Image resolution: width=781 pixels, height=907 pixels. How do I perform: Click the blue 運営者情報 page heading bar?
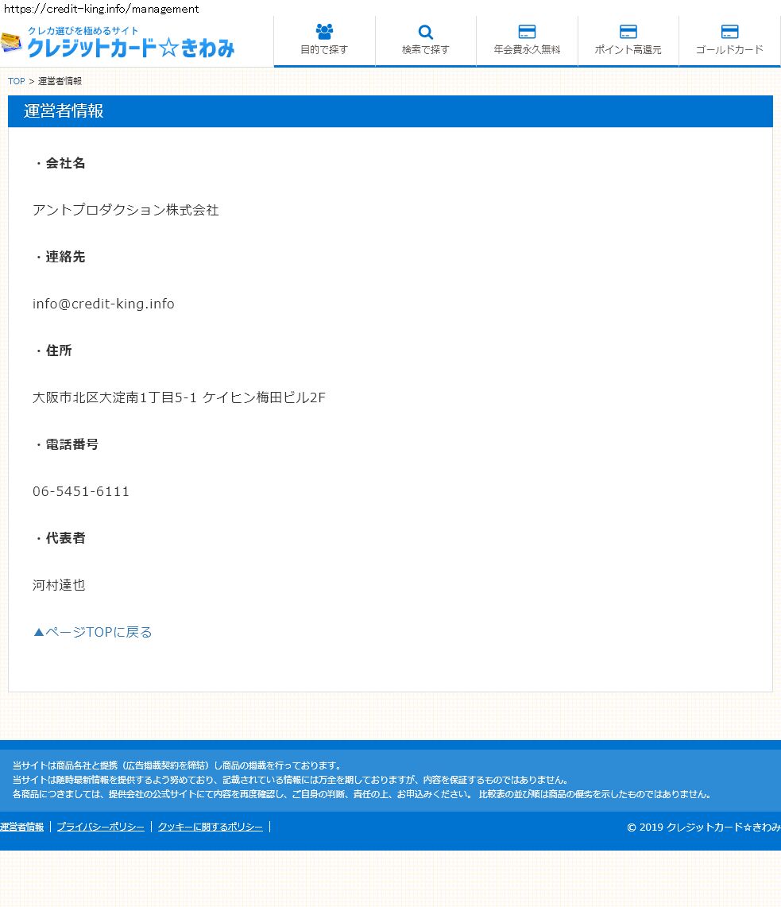click(390, 111)
